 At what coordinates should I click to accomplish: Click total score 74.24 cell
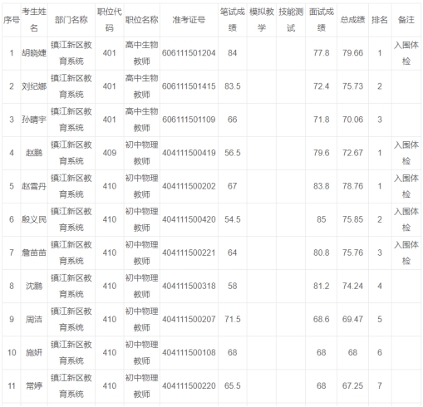pos(352,286)
